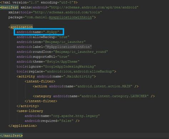Click the opening application tag
The width and height of the screenshot is (169, 139).
tap(21, 27)
